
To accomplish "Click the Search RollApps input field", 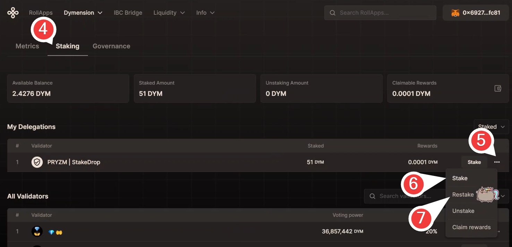I will point(385,13).
